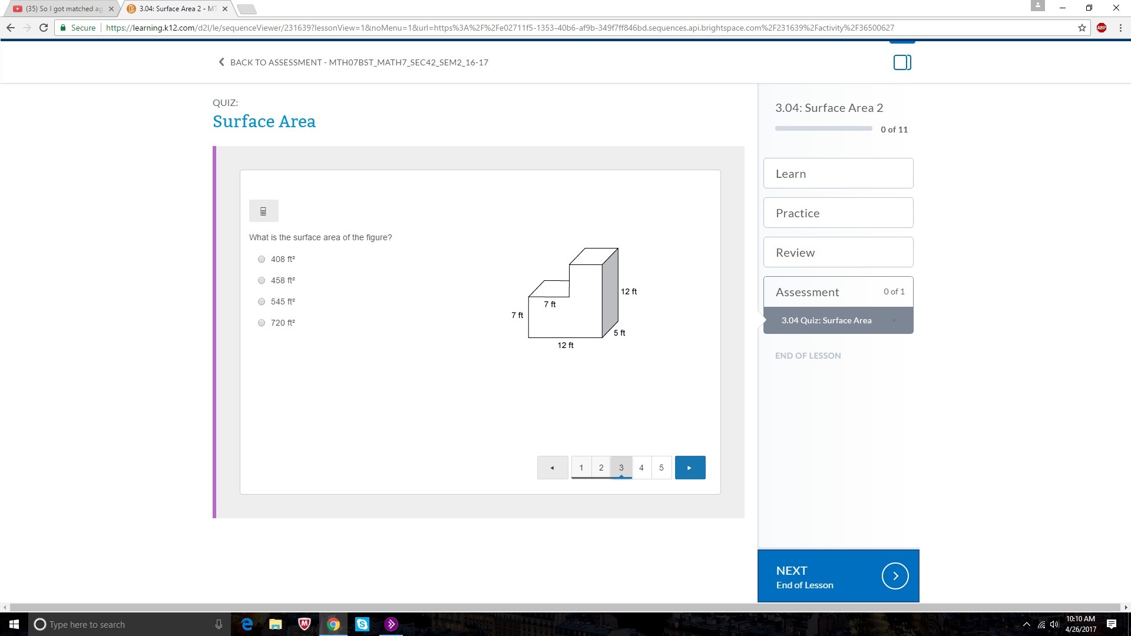Jump to question 4
Screen dimensions: 1131x636
click(x=641, y=468)
